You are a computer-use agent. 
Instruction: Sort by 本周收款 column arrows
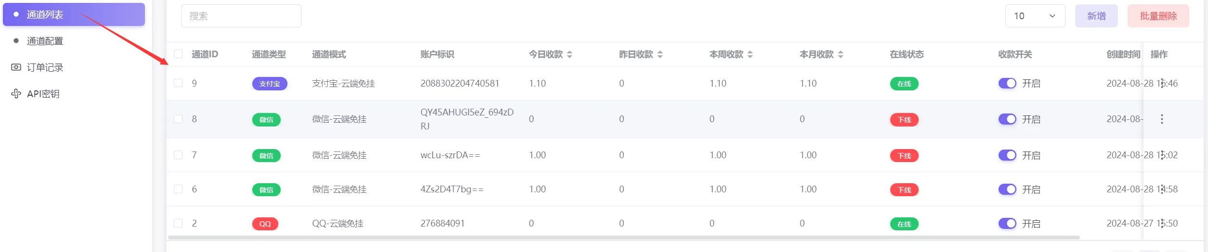[750, 54]
